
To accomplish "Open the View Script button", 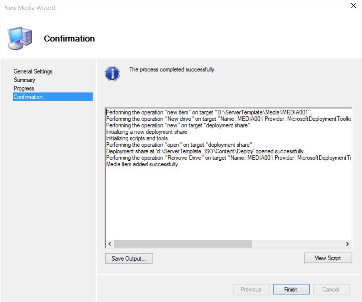I will [328, 258].
